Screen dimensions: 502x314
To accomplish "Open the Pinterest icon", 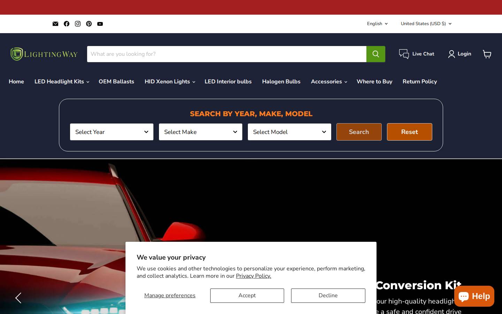I will [x=89, y=24].
